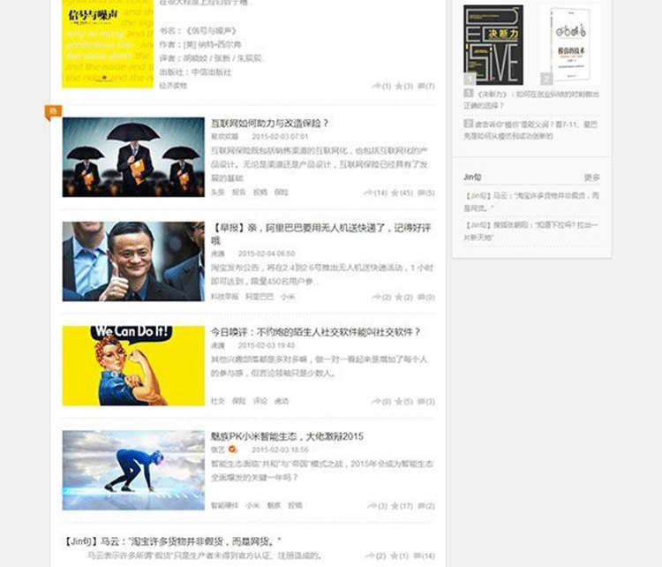The width and height of the screenshot is (662, 567).
Task: Select the 经济读物 tag under the book post
Action: point(173,86)
